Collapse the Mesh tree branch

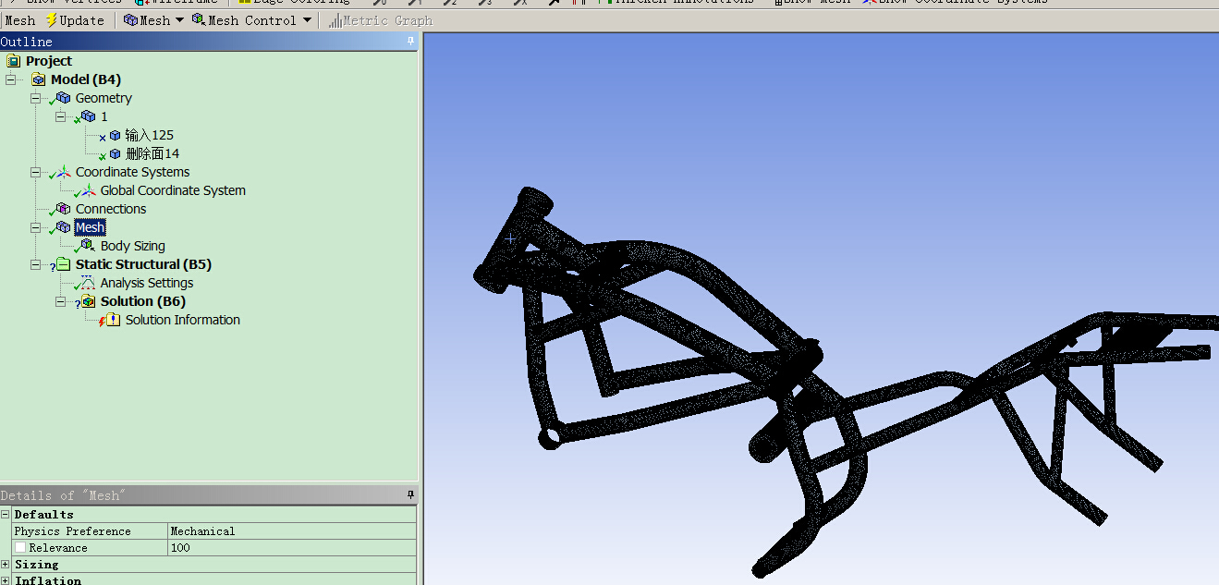(35, 227)
